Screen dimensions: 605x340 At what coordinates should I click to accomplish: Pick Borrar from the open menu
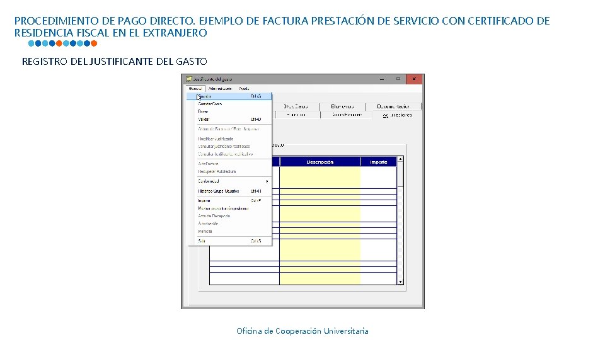point(229,111)
